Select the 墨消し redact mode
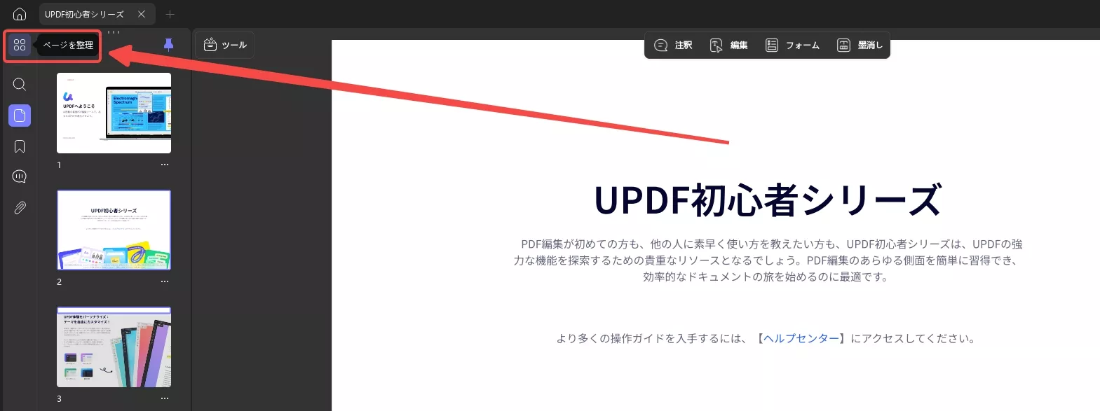Viewport: 1100px width, 411px height. point(860,45)
